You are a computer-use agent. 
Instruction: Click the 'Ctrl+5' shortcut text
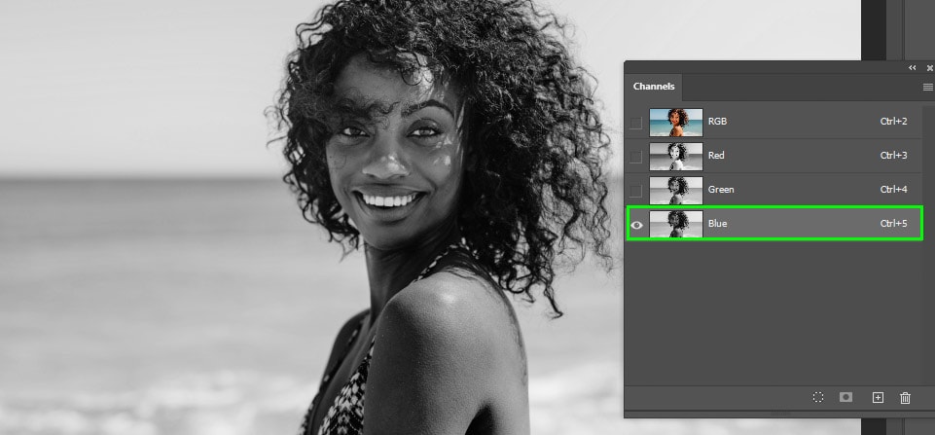pos(893,223)
